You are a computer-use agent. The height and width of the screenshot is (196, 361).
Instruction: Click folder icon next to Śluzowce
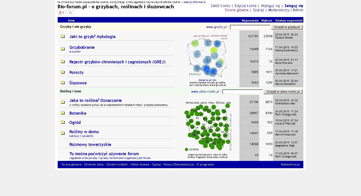point(63,82)
